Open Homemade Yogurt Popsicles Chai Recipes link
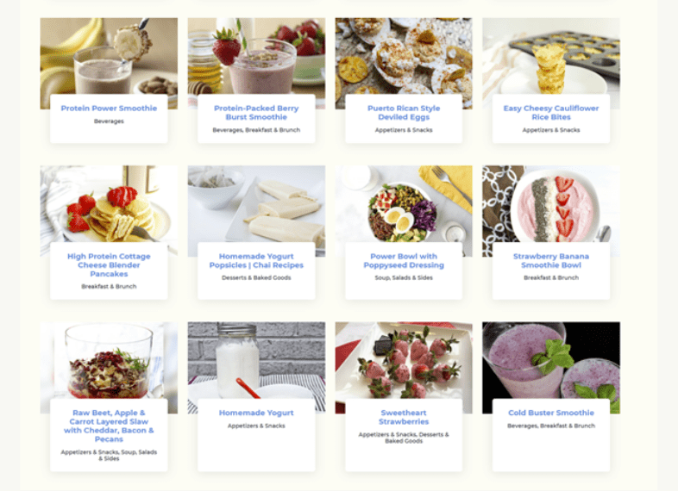Viewport: 678px width, 491px height. coord(256,261)
